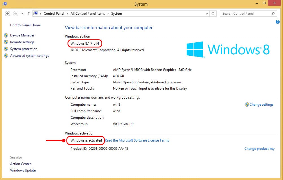Viewport: 283px width, 180px height.
Task: Click the 64-bit Operating System value
Action: [x=147, y=82]
